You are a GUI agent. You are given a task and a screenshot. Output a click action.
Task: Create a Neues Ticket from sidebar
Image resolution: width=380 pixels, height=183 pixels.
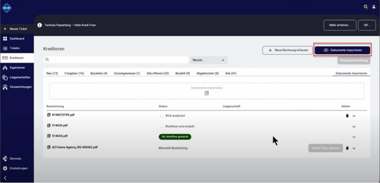click(17, 29)
